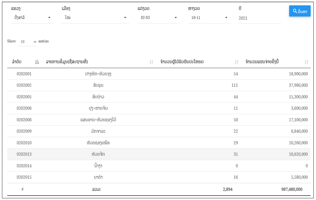Open the Show 10 entries selector
The width and height of the screenshot is (316, 200).
[27, 41]
